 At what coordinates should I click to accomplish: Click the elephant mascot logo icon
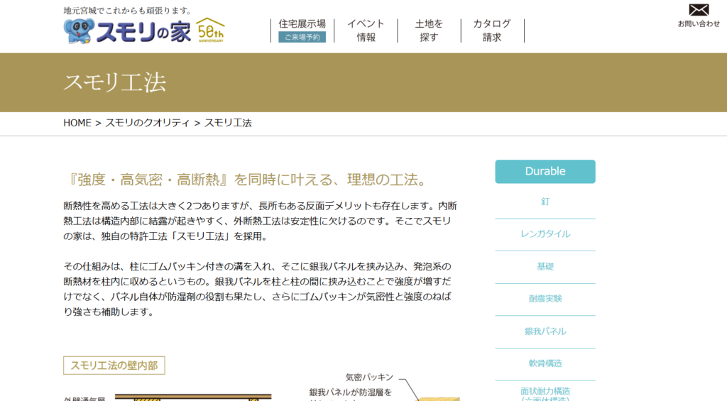78,31
